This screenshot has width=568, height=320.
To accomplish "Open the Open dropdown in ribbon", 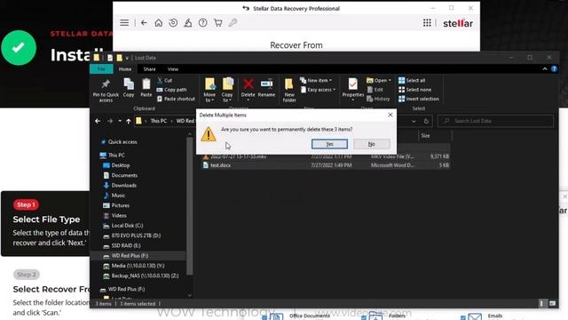I will [x=379, y=80].
